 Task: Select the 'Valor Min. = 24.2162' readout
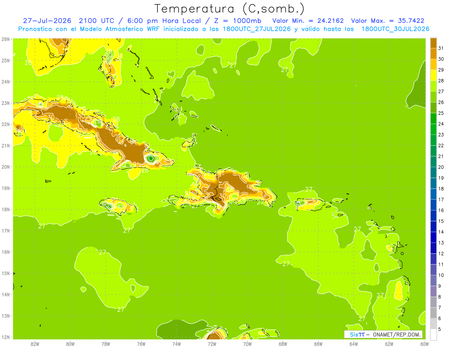308,21
